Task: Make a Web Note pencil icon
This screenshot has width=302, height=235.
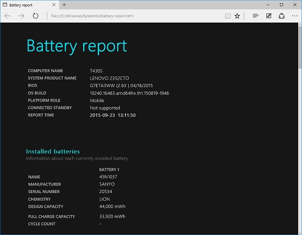Action: 269,16
